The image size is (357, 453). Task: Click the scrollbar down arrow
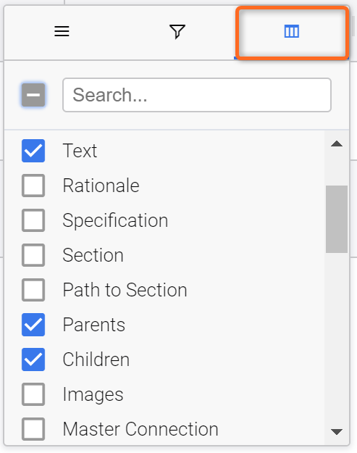tap(337, 432)
